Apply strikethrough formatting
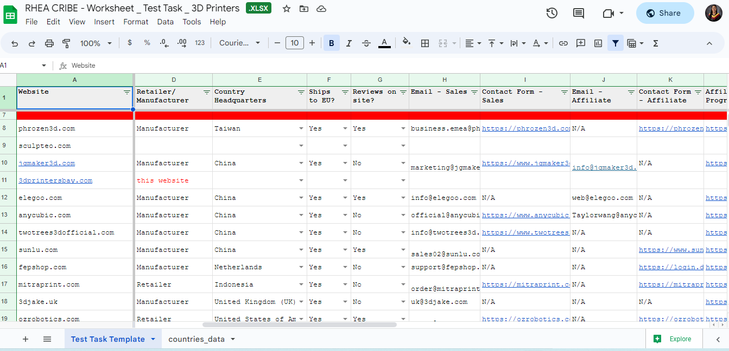 [366, 43]
